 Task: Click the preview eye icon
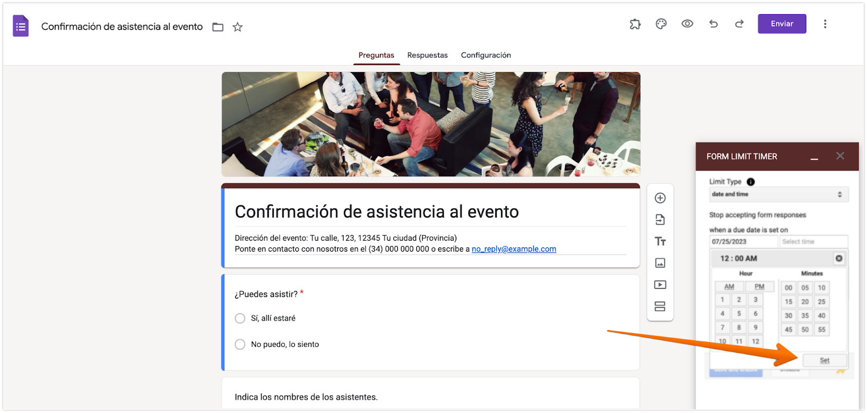coord(687,24)
